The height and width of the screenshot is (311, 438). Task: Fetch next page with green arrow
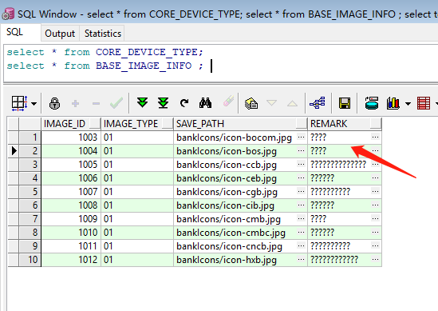[x=143, y=102]
